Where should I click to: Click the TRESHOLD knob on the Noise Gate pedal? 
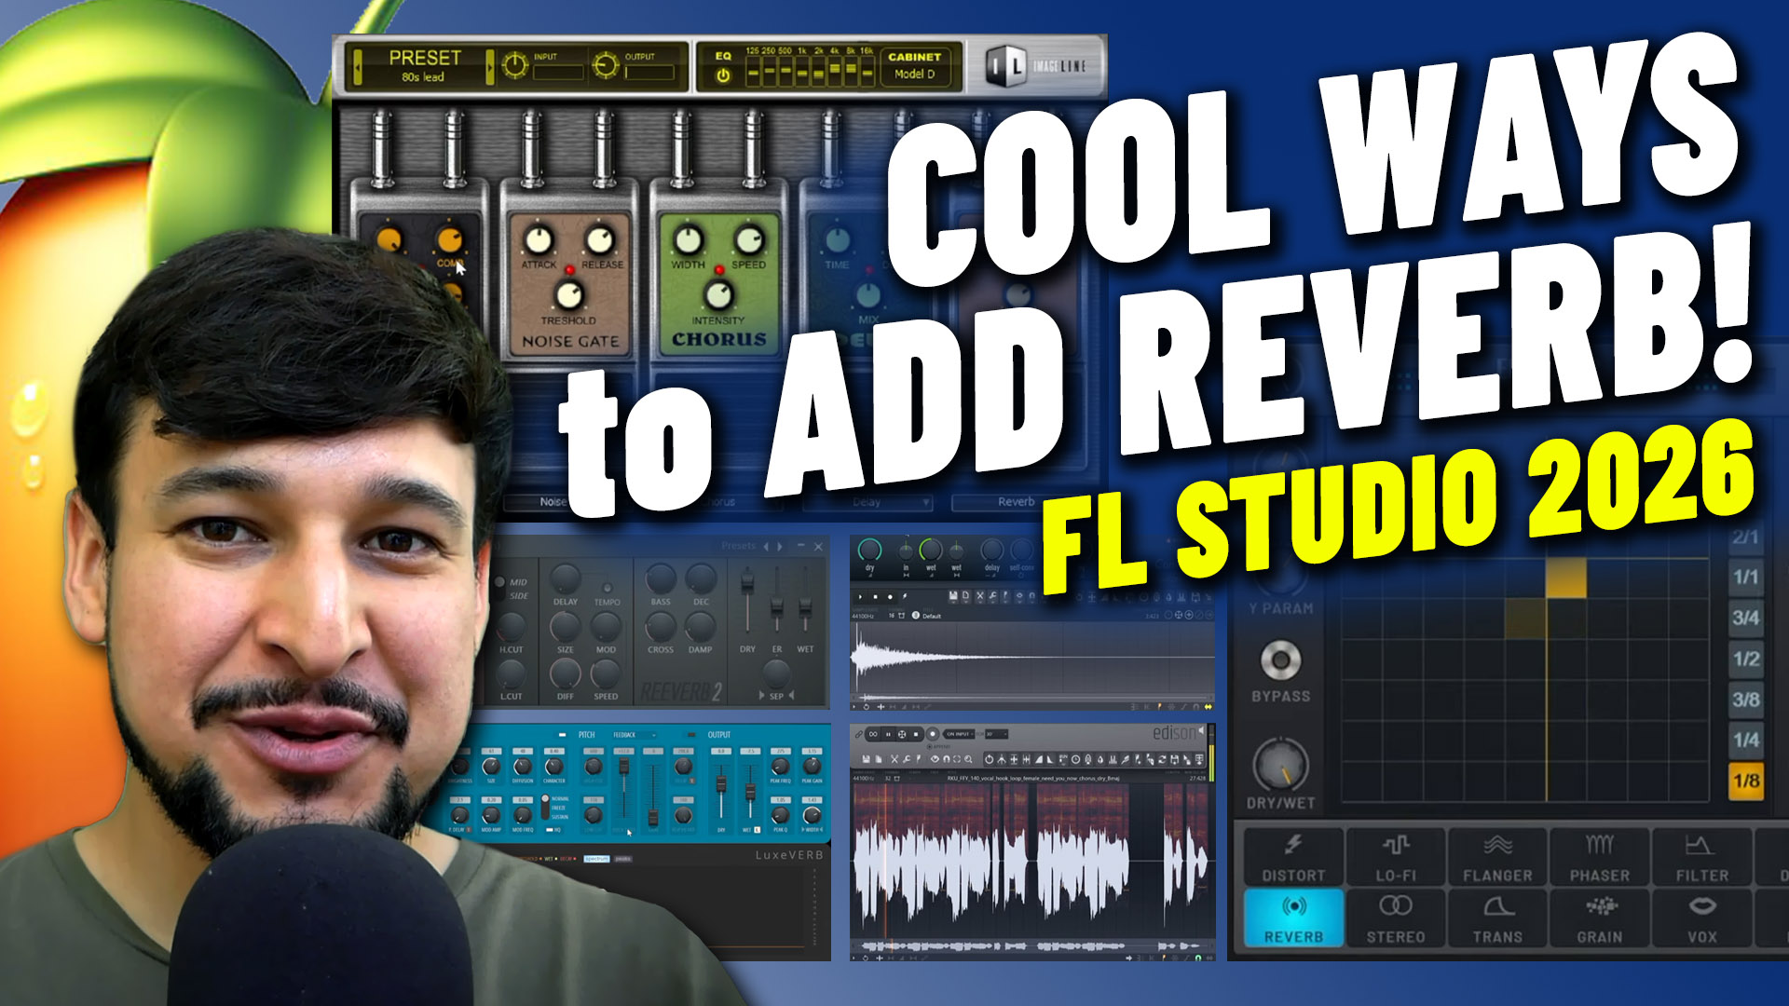568,295
